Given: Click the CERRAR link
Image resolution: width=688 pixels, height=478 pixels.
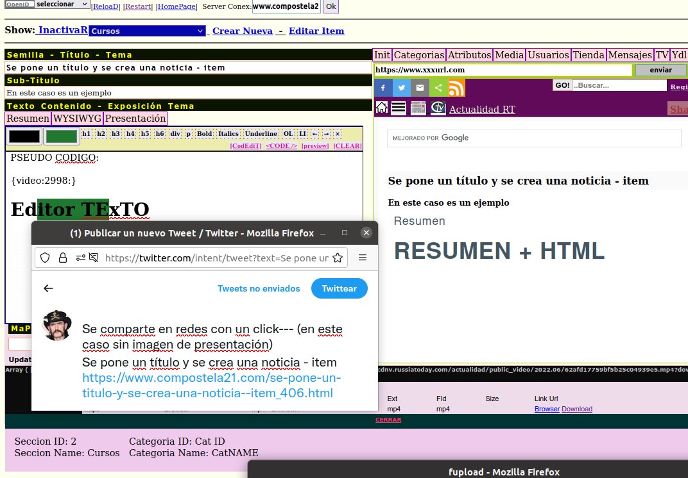Looking at the screenshot, I should pos(388,420).
